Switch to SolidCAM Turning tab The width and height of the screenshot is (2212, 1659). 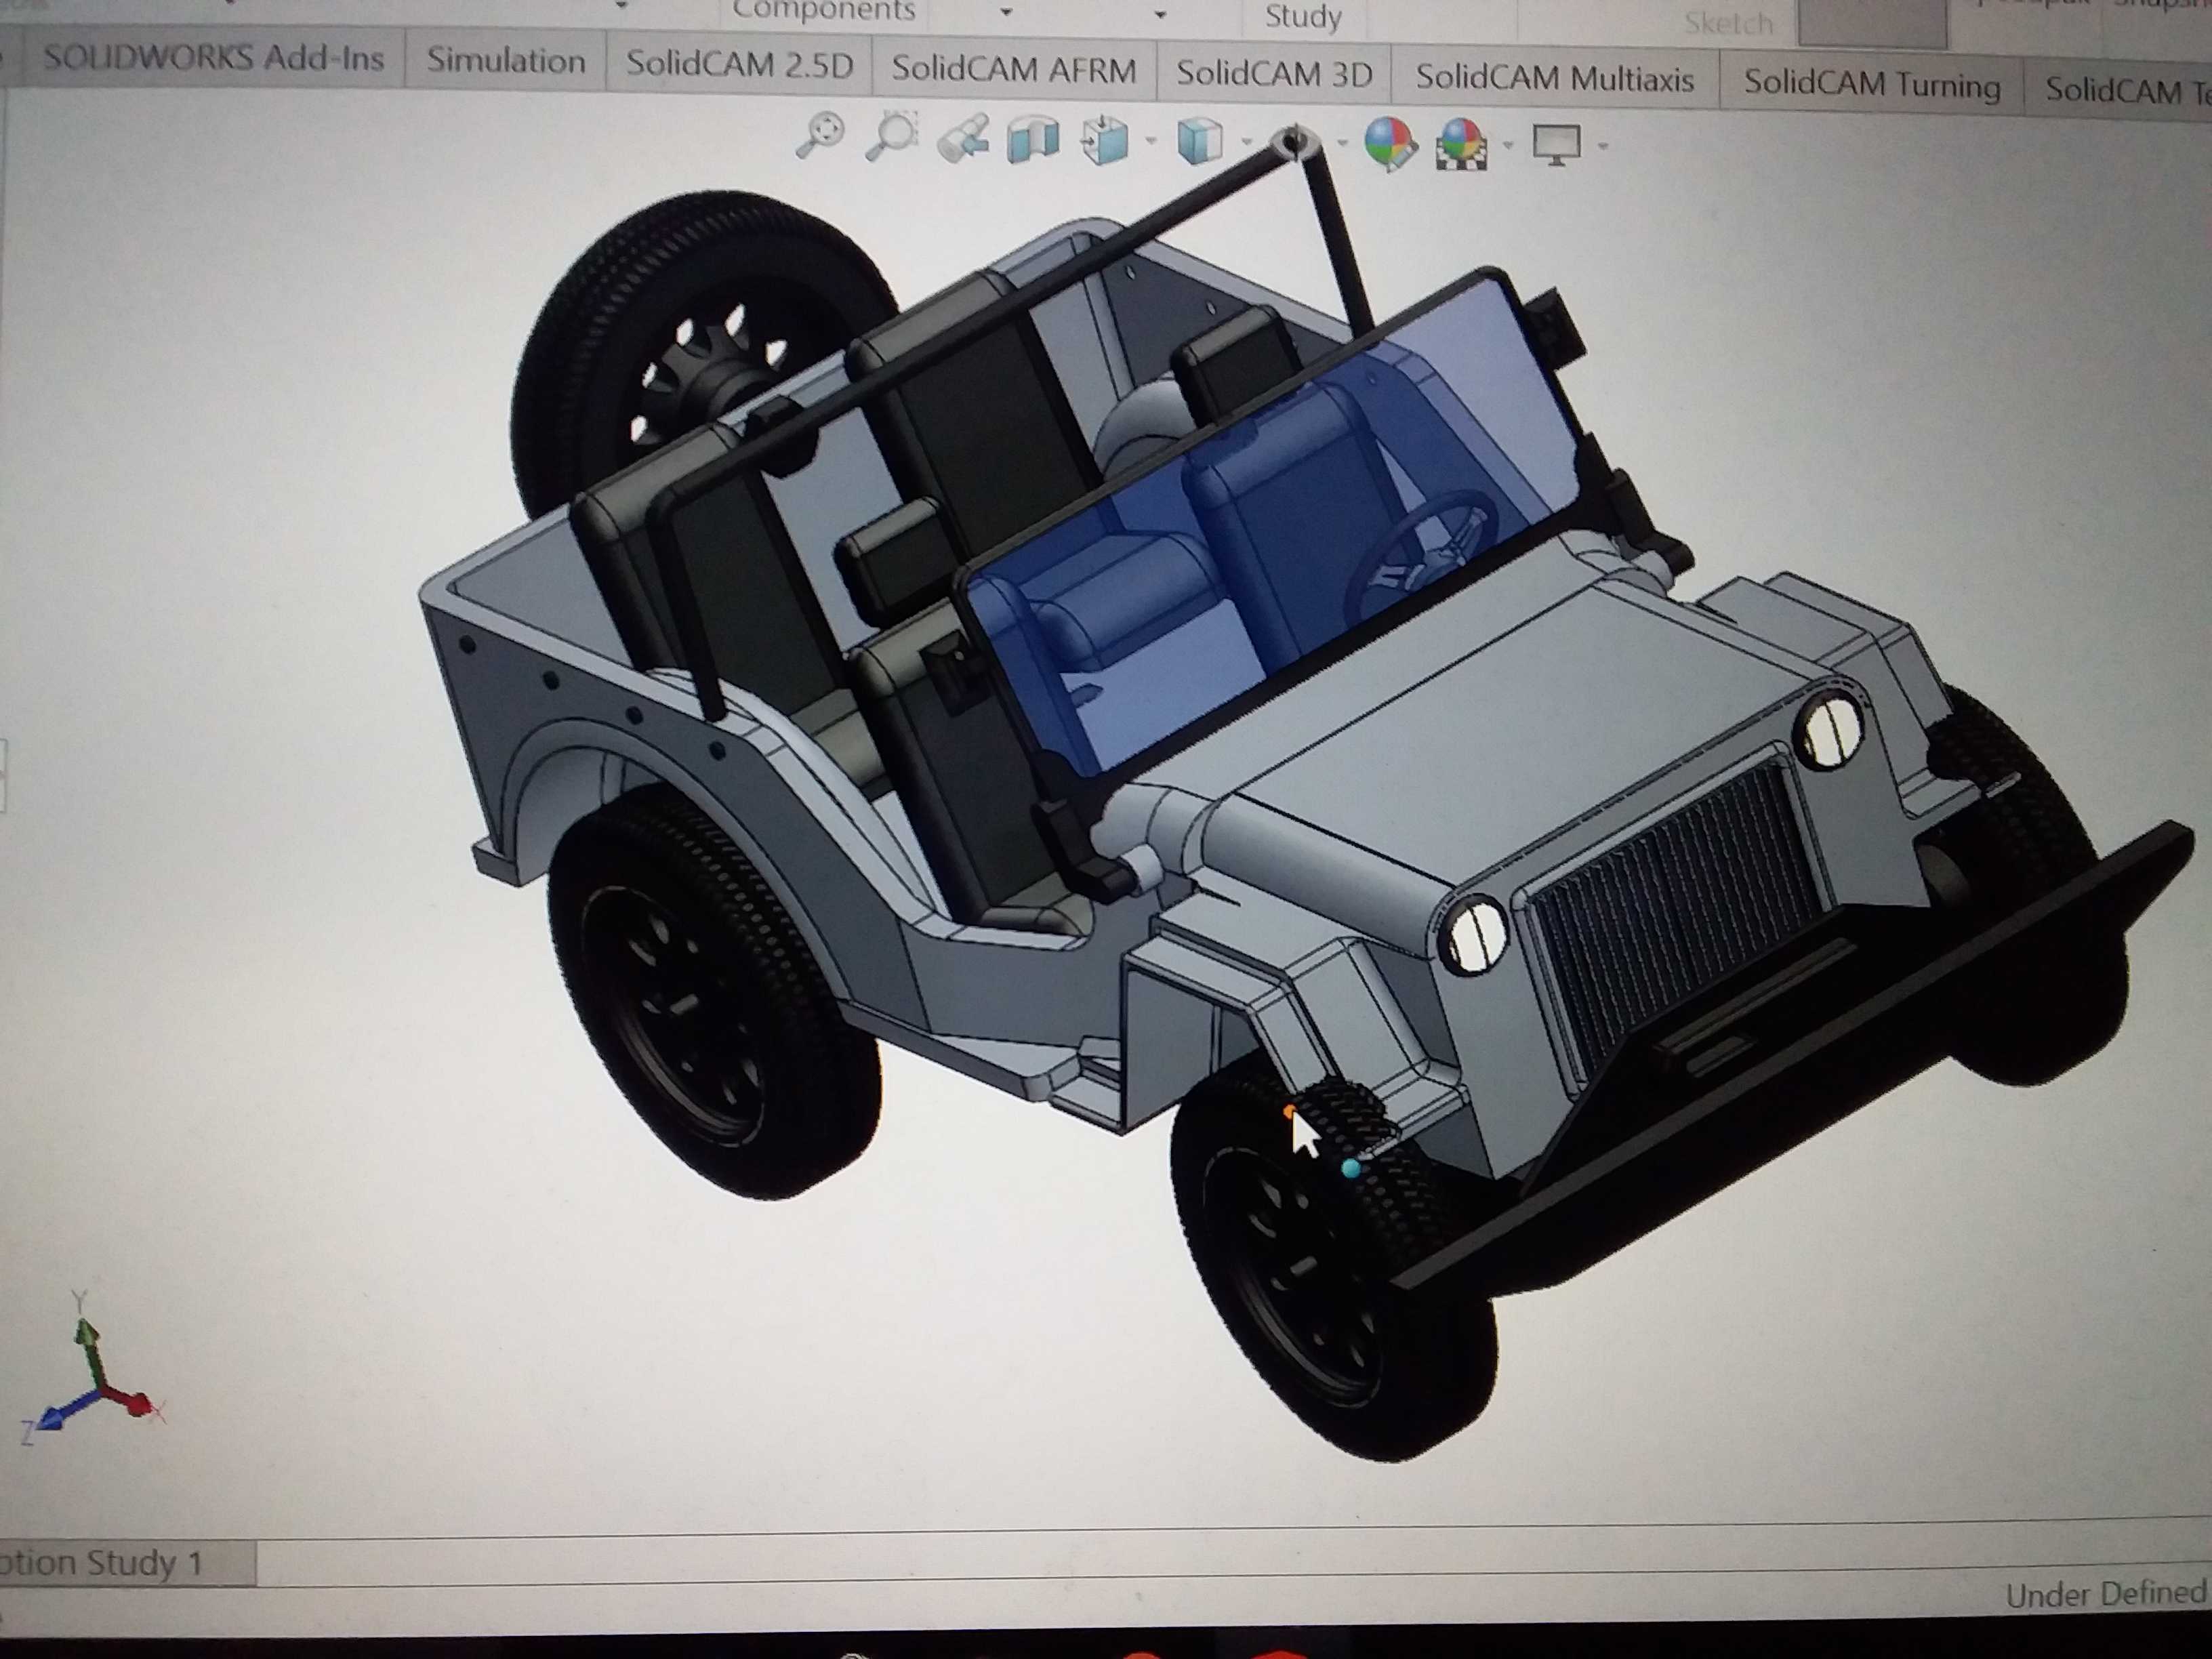[x=1871, y=84]
